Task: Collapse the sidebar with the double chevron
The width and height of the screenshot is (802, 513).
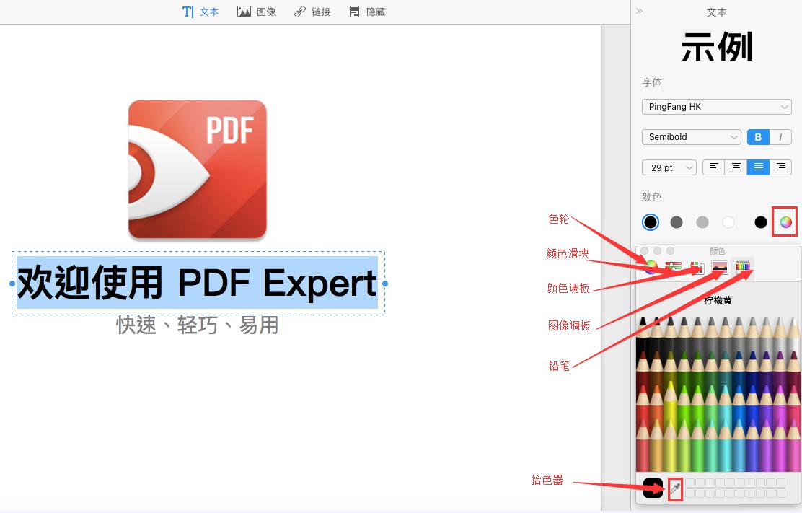Action: click(x=639, y=11)
